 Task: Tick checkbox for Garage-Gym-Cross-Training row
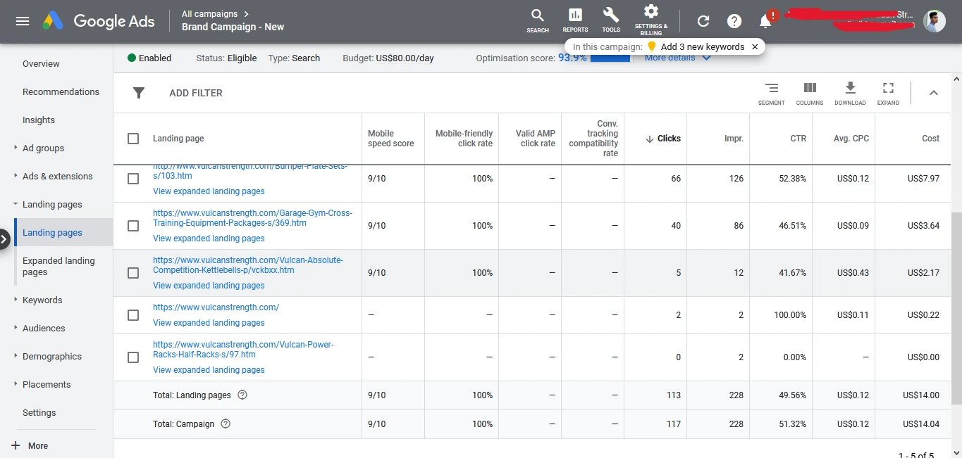coord(133,226)
